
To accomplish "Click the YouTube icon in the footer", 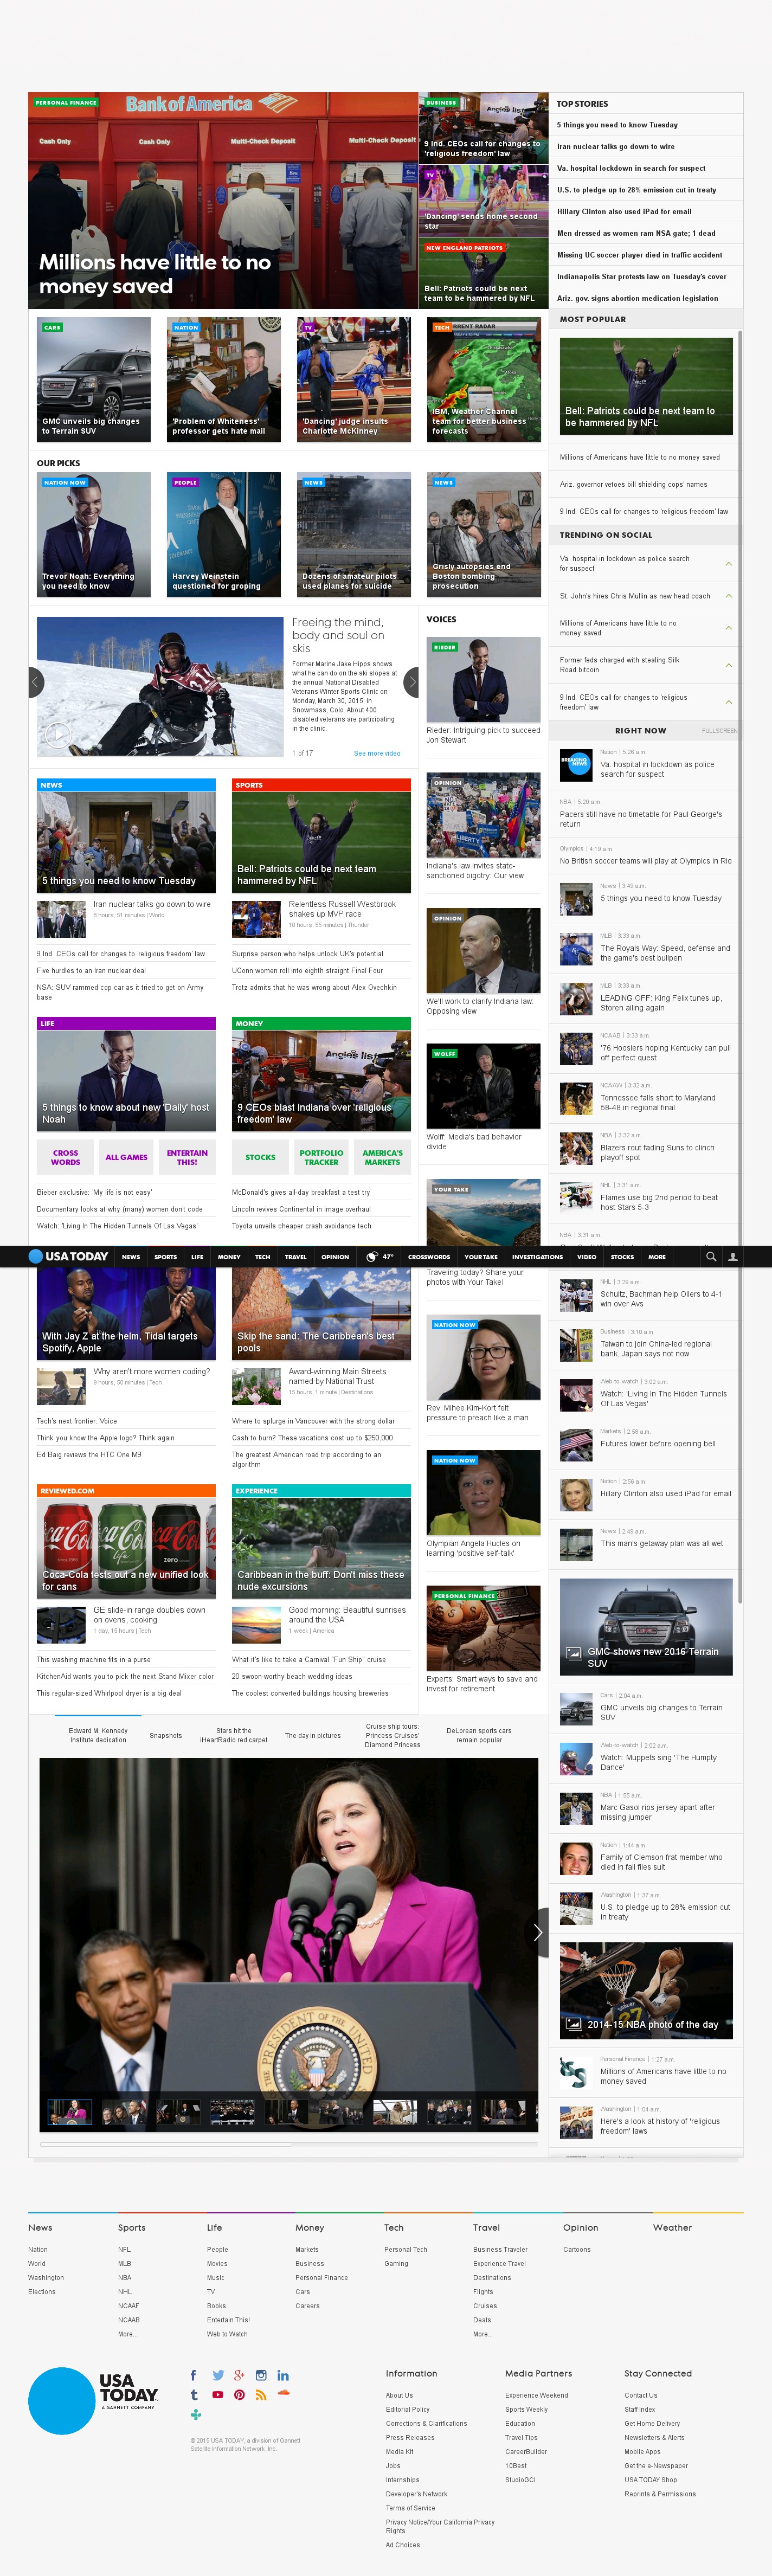I will [217, 2395].
